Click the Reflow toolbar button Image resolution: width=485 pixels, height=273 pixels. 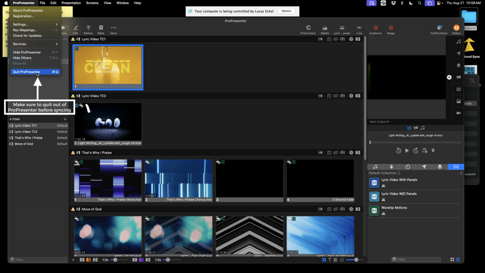(88, 30)
